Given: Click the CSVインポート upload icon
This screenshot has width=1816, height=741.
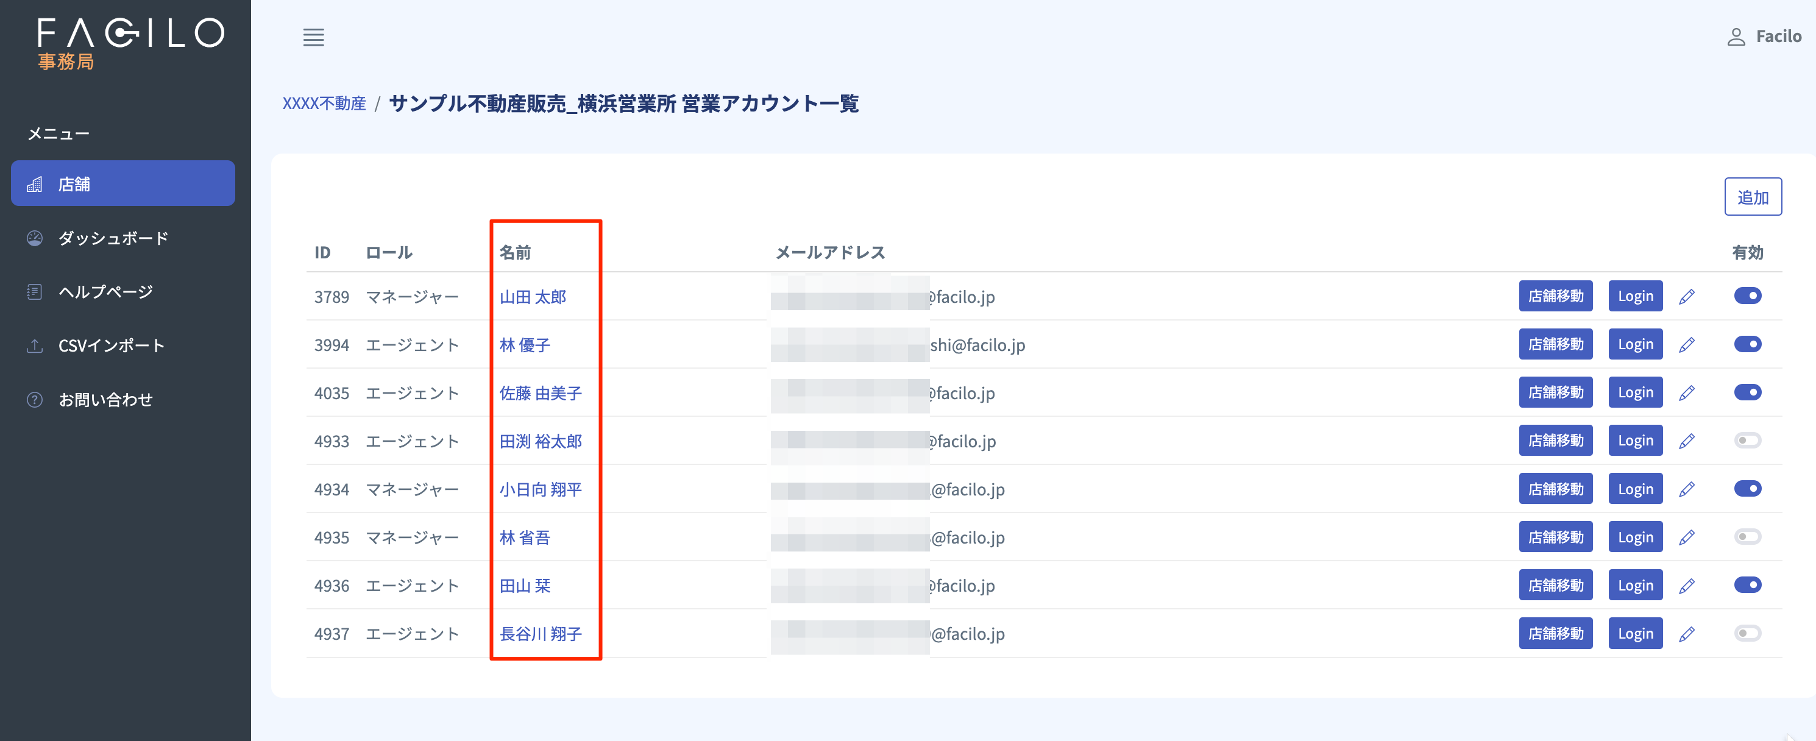Looking at the screenshot, I should pyautogui.click(x=35, y=346).
